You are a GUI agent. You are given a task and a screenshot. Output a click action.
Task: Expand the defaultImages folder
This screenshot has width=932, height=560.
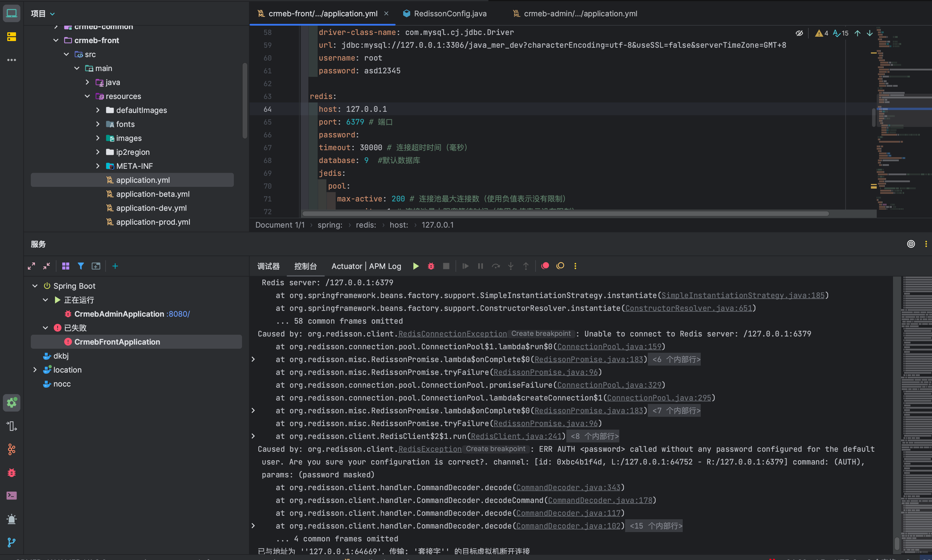98,110
